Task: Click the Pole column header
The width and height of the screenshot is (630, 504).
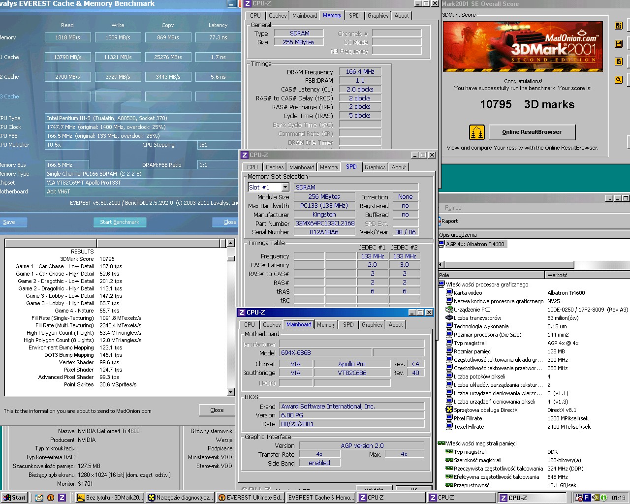Action: point(492,275)
